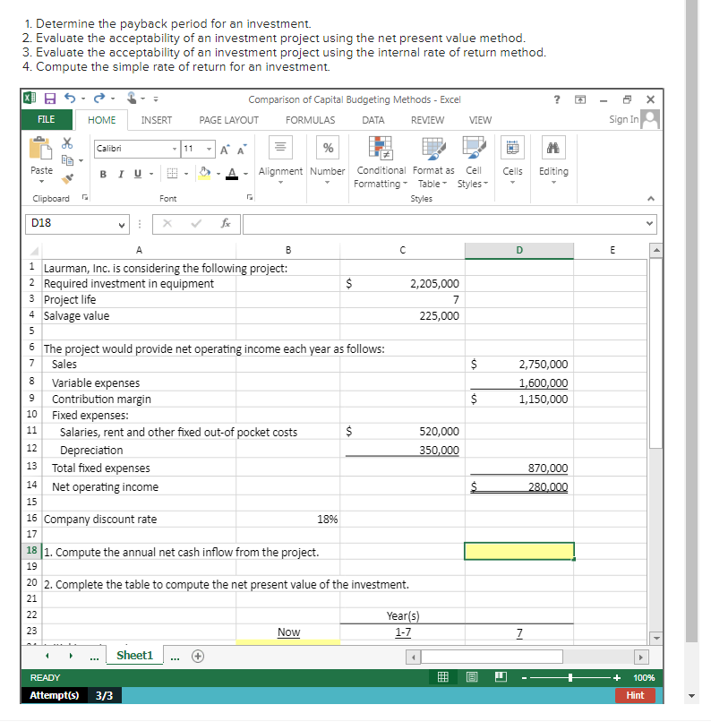The image size is (711, 722).
Task: Click the Conditional Formatting icon
Action: point(380,147)
